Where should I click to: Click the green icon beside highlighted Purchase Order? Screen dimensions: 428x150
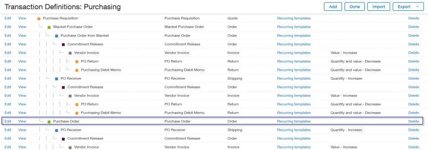[49, 122]
